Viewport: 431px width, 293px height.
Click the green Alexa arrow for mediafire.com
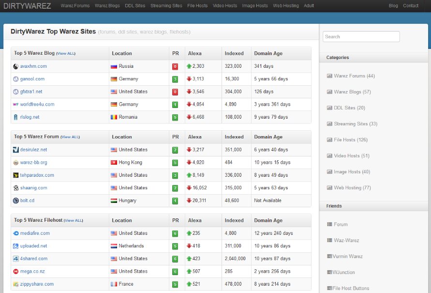click(189, 233)
